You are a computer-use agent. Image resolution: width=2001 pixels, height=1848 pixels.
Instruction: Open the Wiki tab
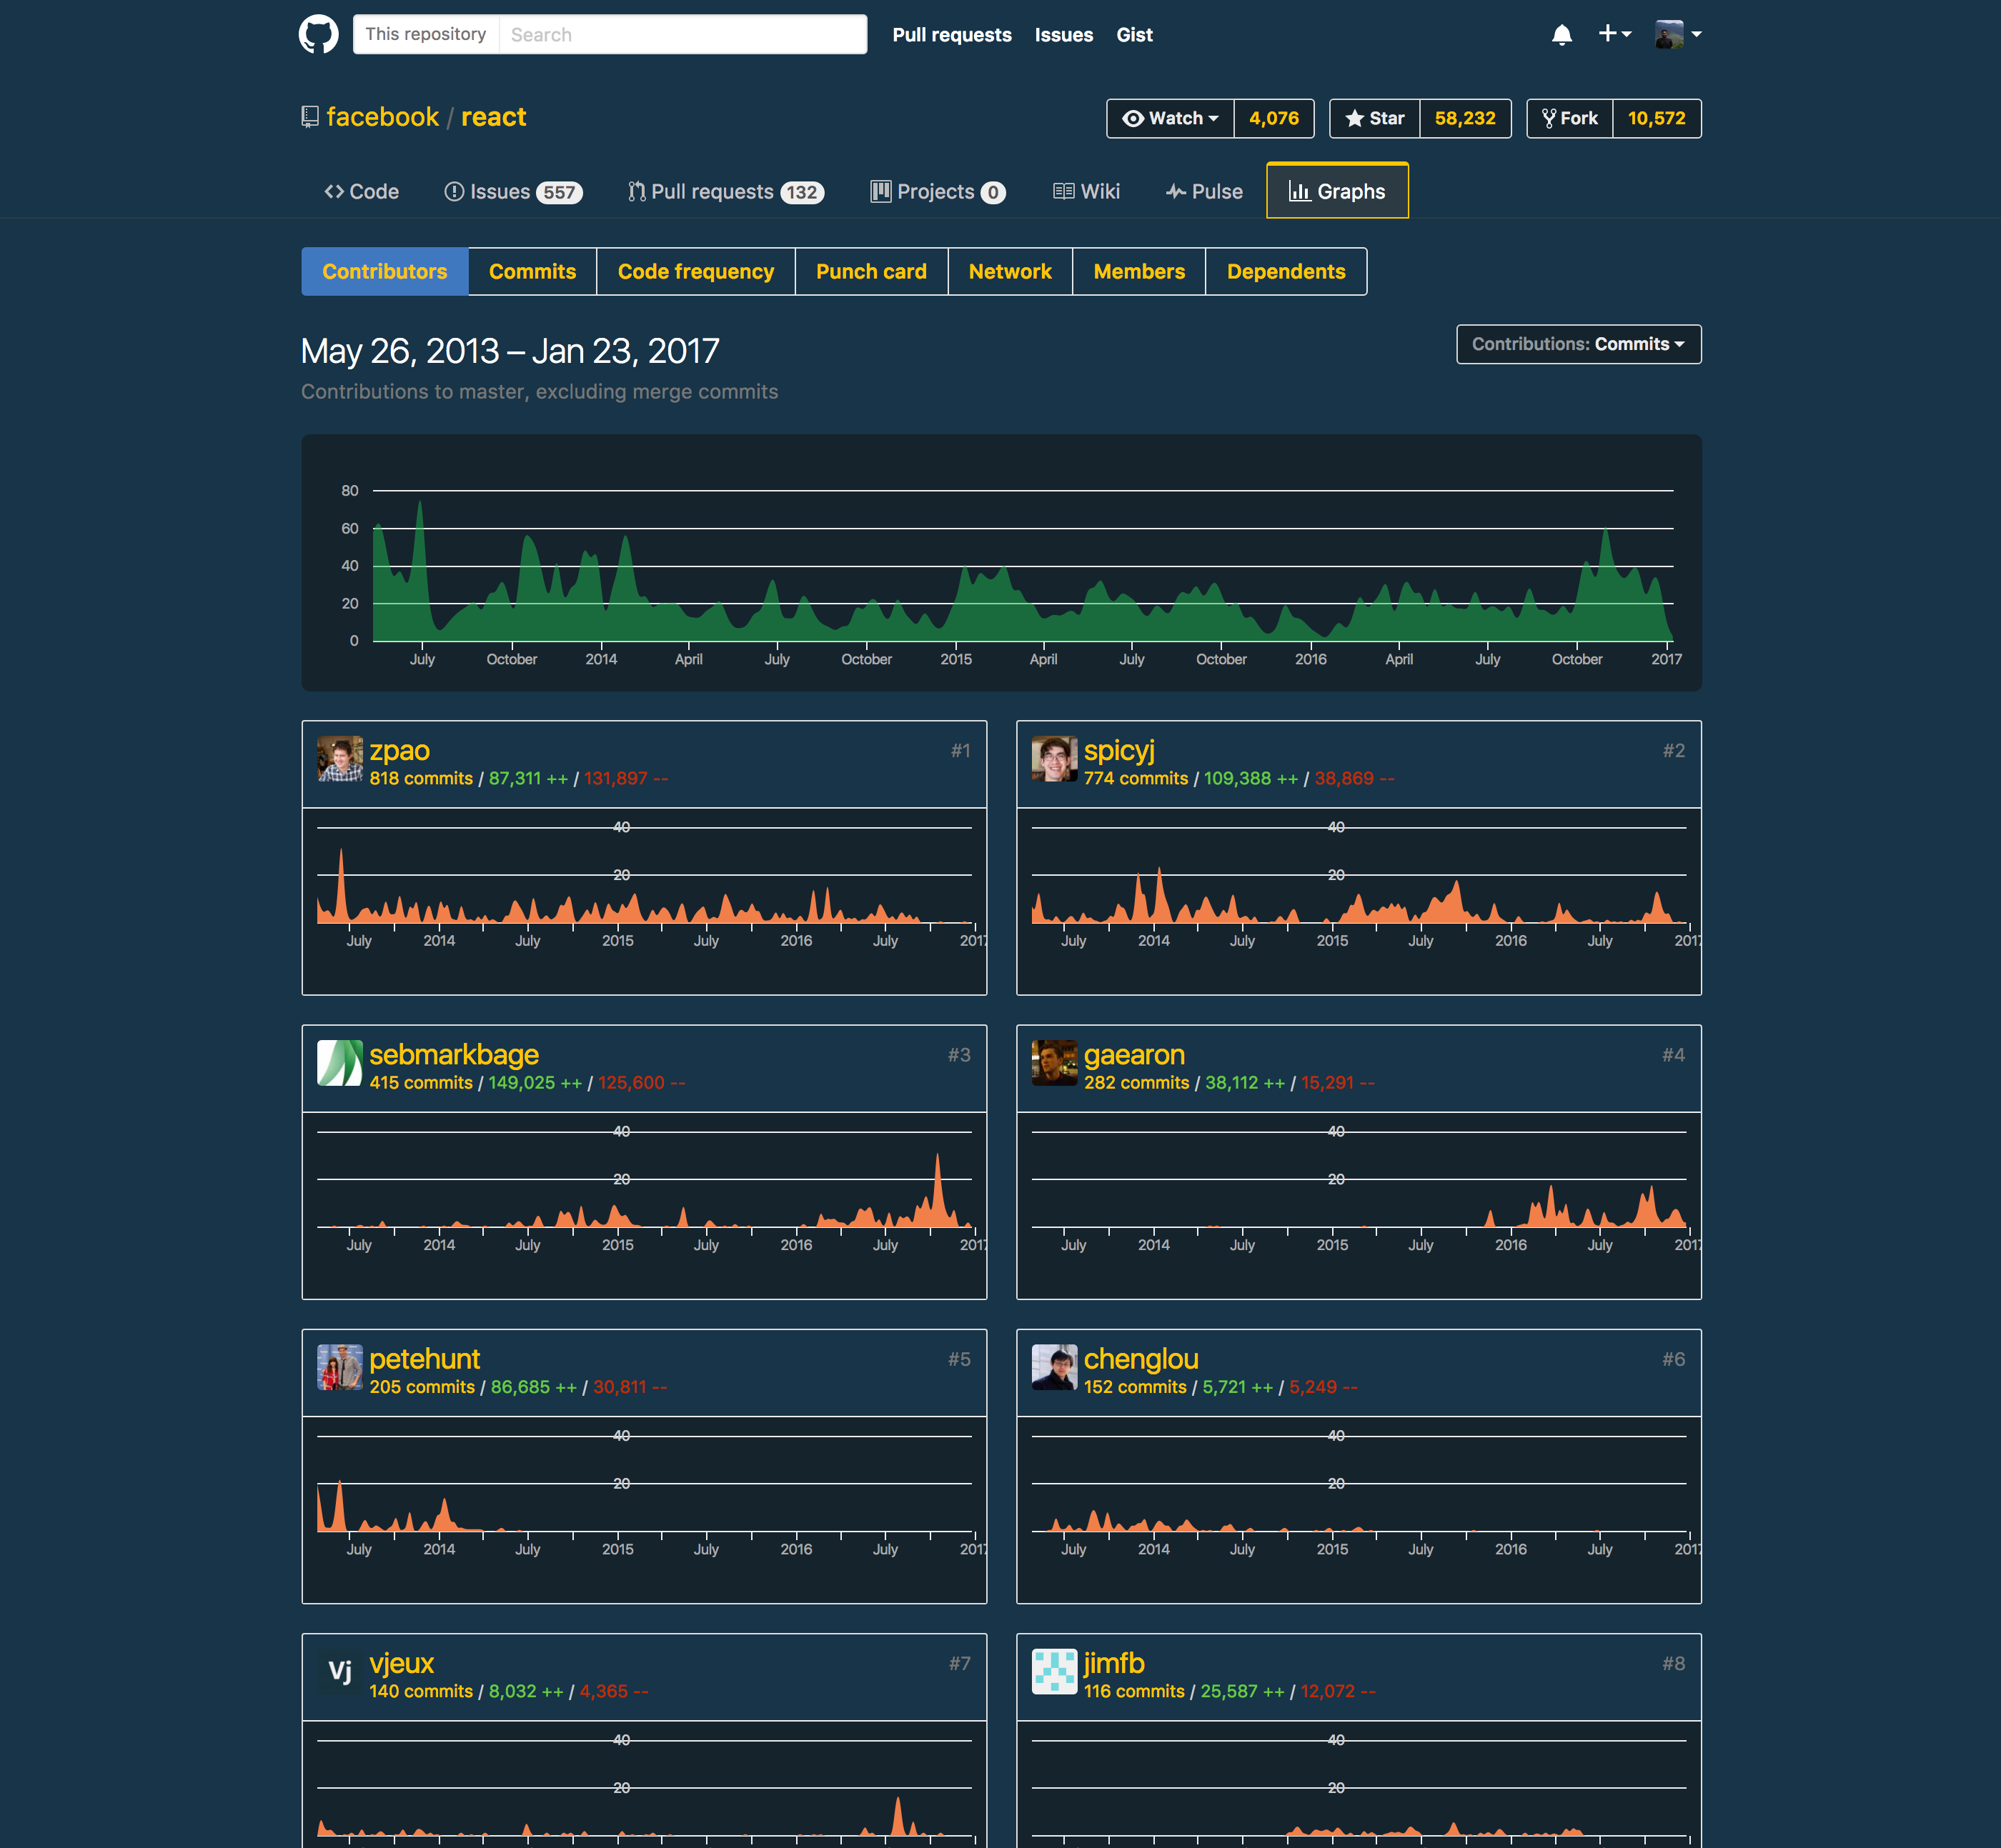(1086, 191)
